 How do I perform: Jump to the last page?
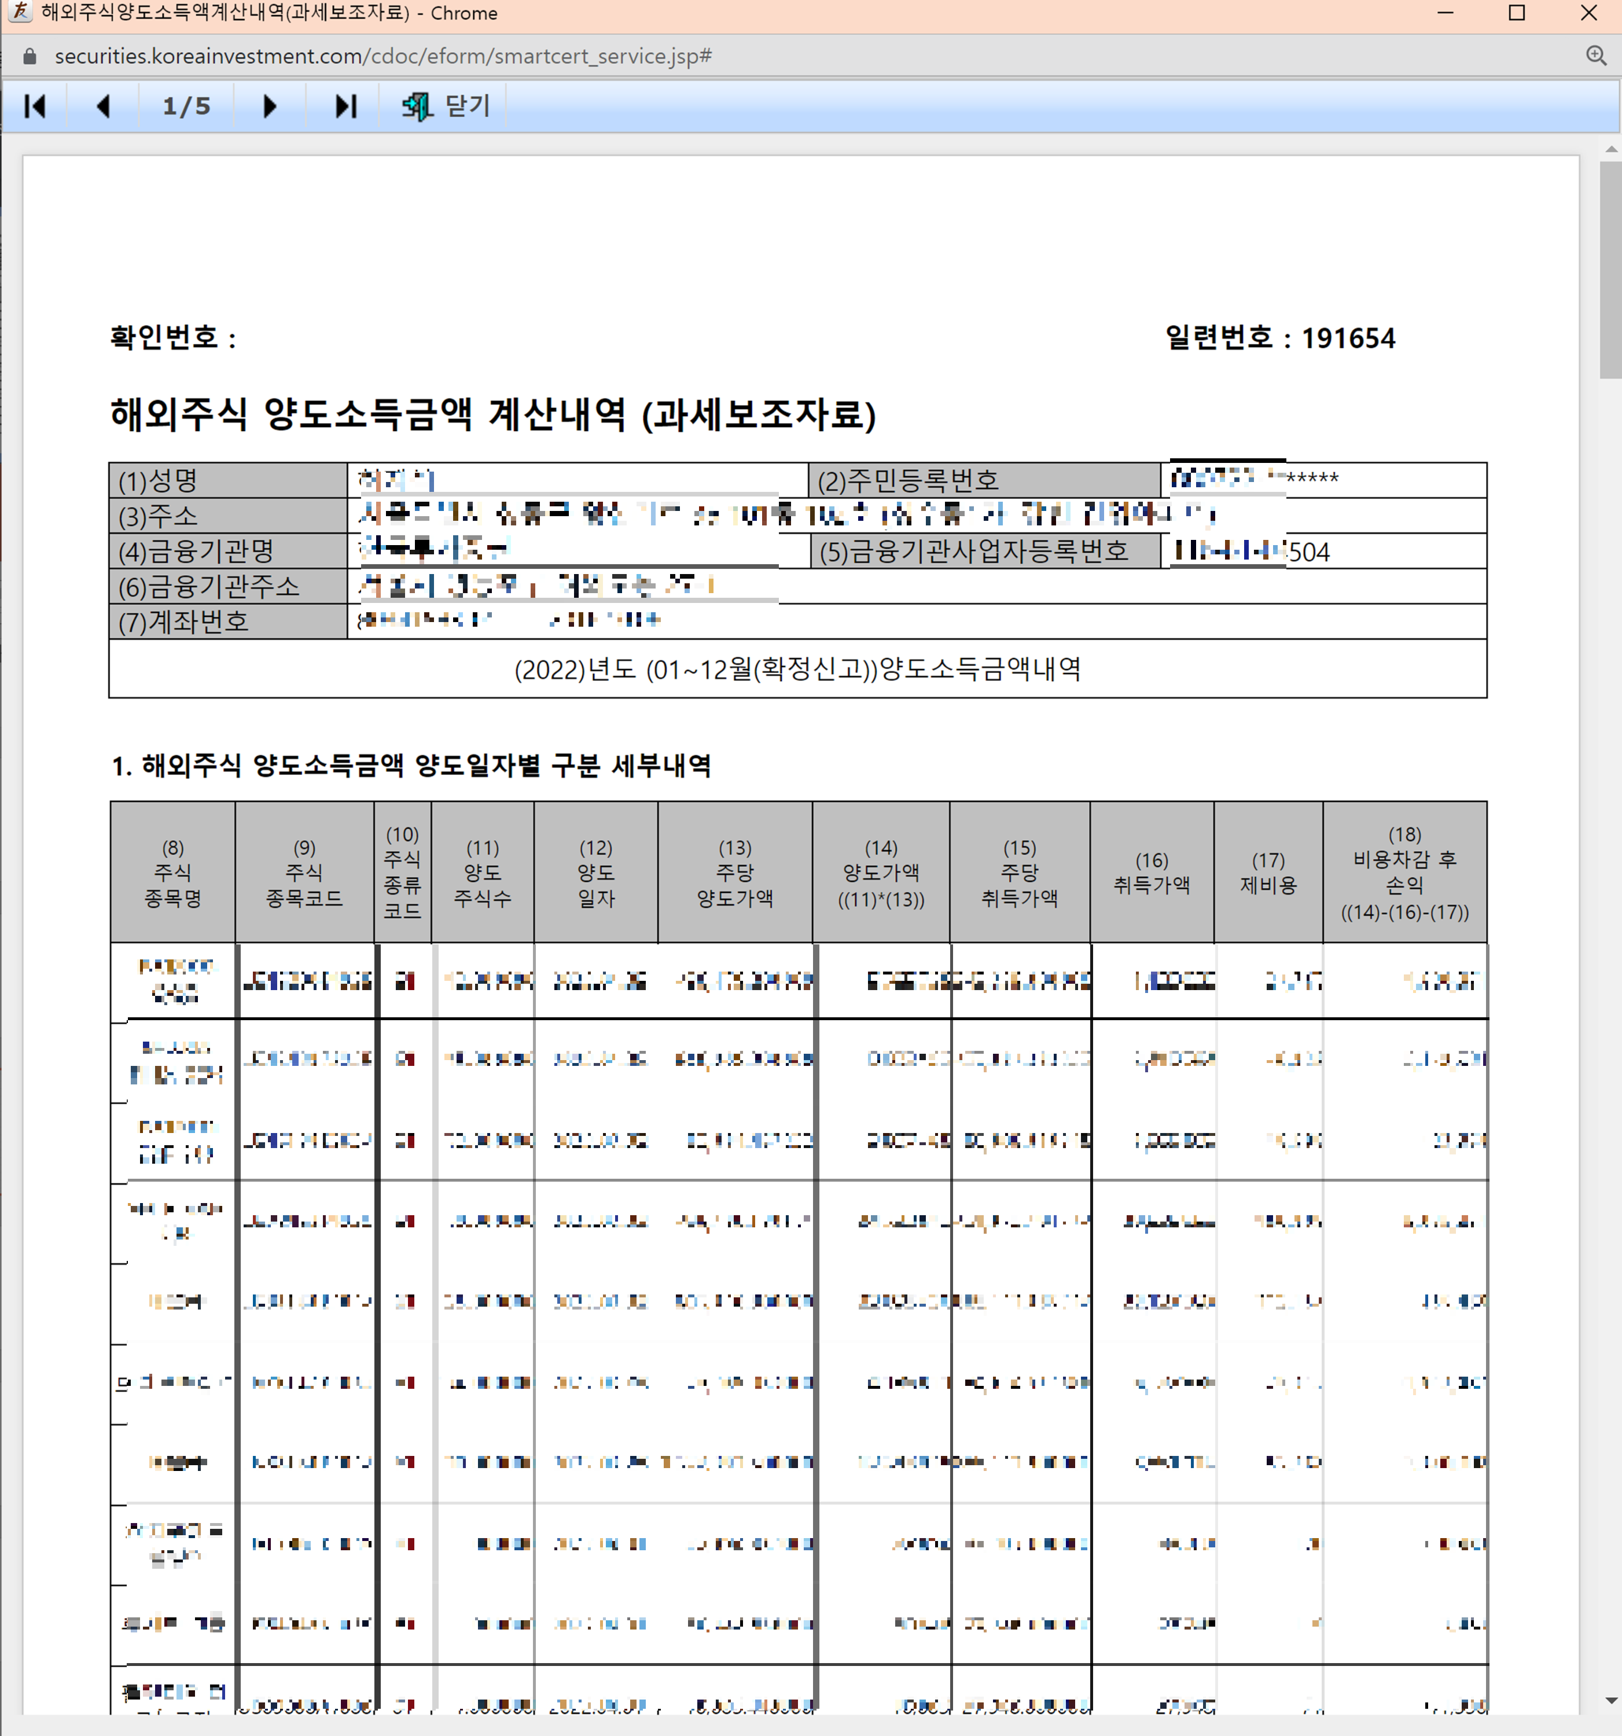[345, 106]
